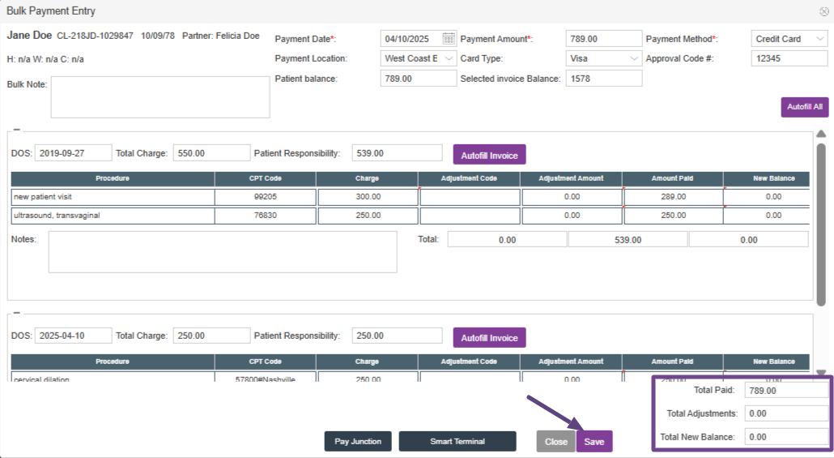The width and height of the screenshot is (834, 458).
Task: Close dialog with top-right X icon
Action: 823,11
